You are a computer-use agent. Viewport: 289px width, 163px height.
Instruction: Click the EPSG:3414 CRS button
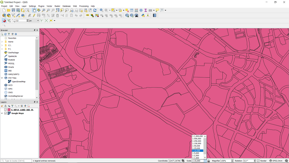click(277, 161)
